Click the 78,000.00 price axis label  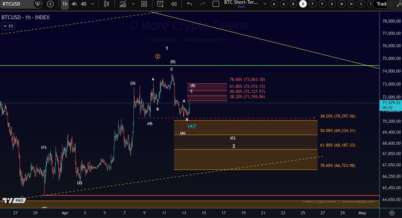point(391,21)
